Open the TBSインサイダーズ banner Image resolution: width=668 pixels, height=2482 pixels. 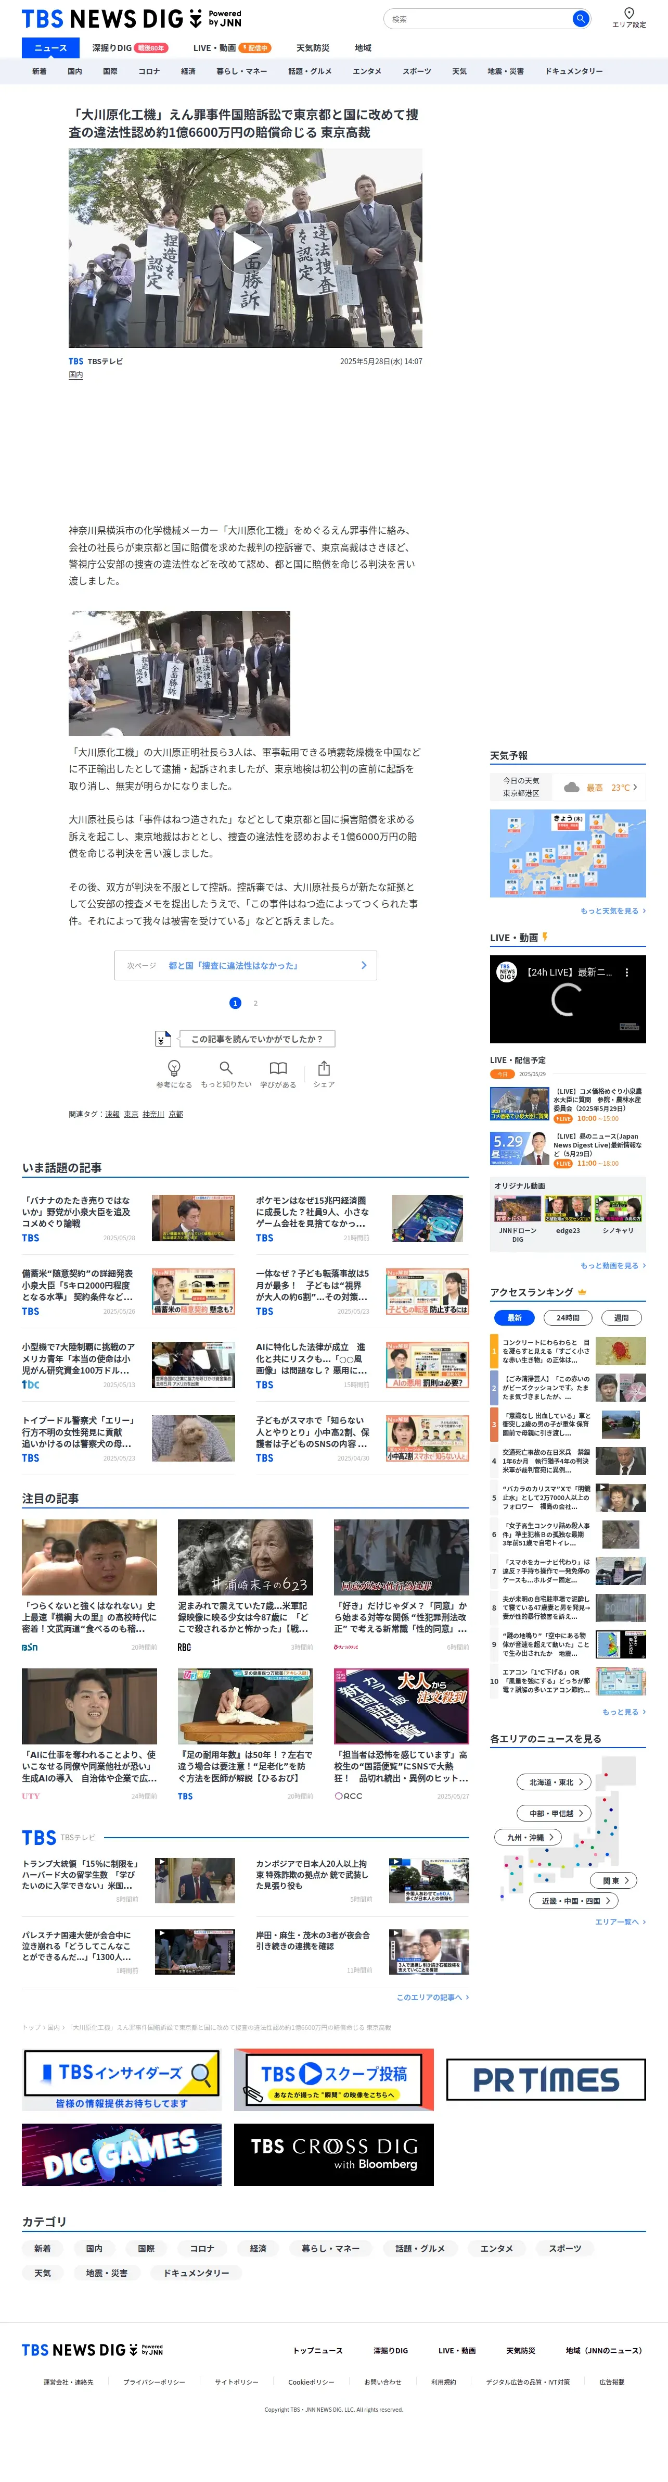point(121,2079)
